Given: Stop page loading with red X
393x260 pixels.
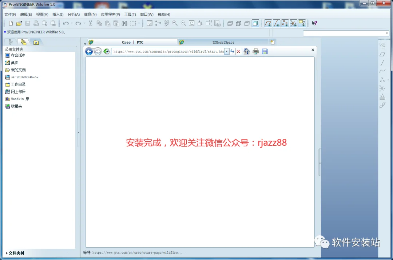Looking at the screenshot, I should (x=238, y=51).
